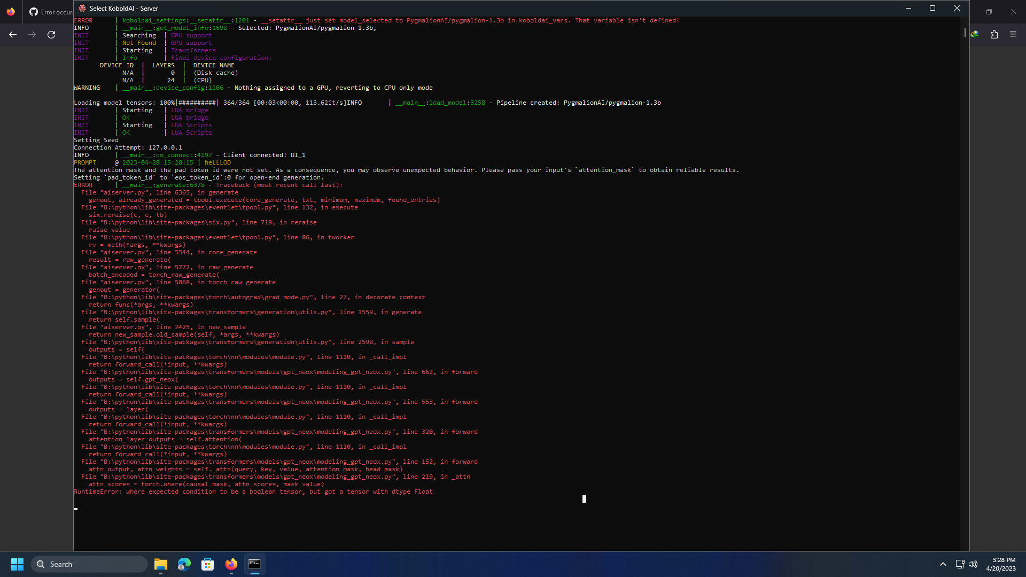Open the Microsoft Store from the taskbar
The image size is (1026, 577).
207,564
